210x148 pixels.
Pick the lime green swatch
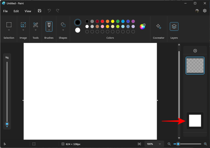pyautogui.click(x=118, y=27)
